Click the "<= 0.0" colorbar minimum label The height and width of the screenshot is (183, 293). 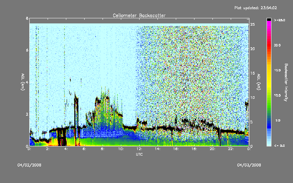[279, 145]
